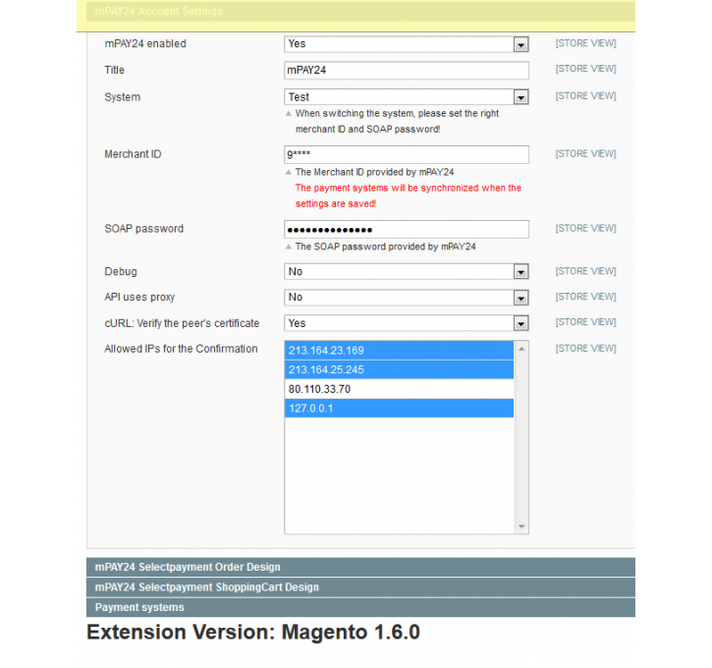712x668 pixels.
Task: Select IP 80.110.33.70 in the list
Action: click(399, 389)
